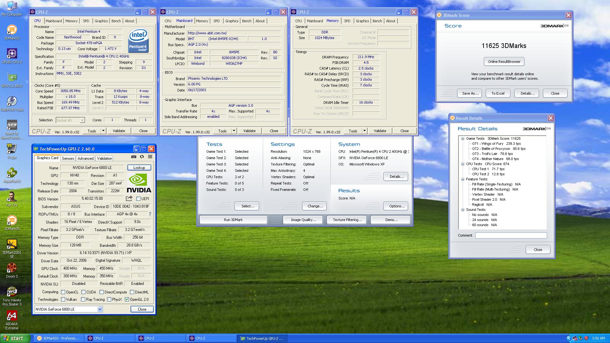Open Far Cry desktop shortcut

[x=12, y=199]
